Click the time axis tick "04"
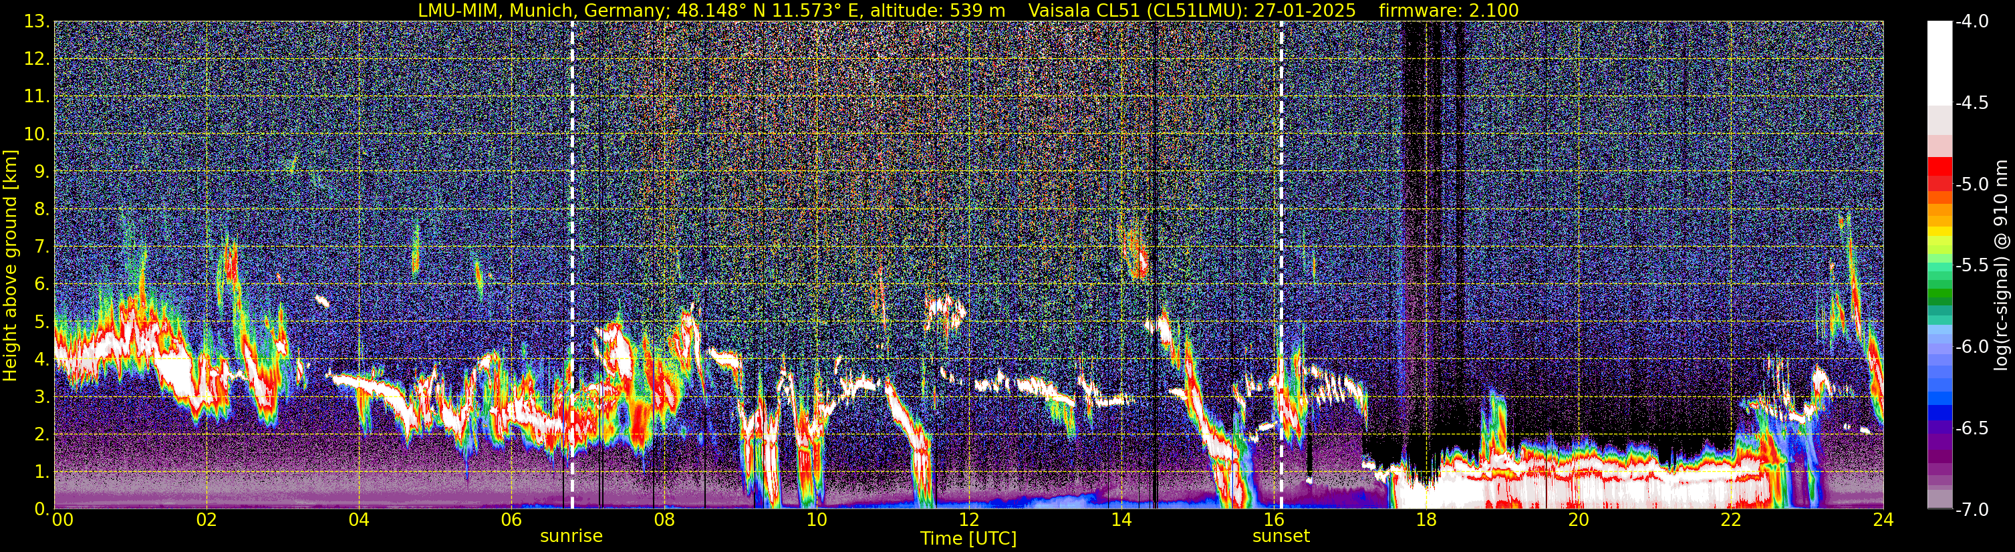The image size is (2015, 552). click(358, 520)
